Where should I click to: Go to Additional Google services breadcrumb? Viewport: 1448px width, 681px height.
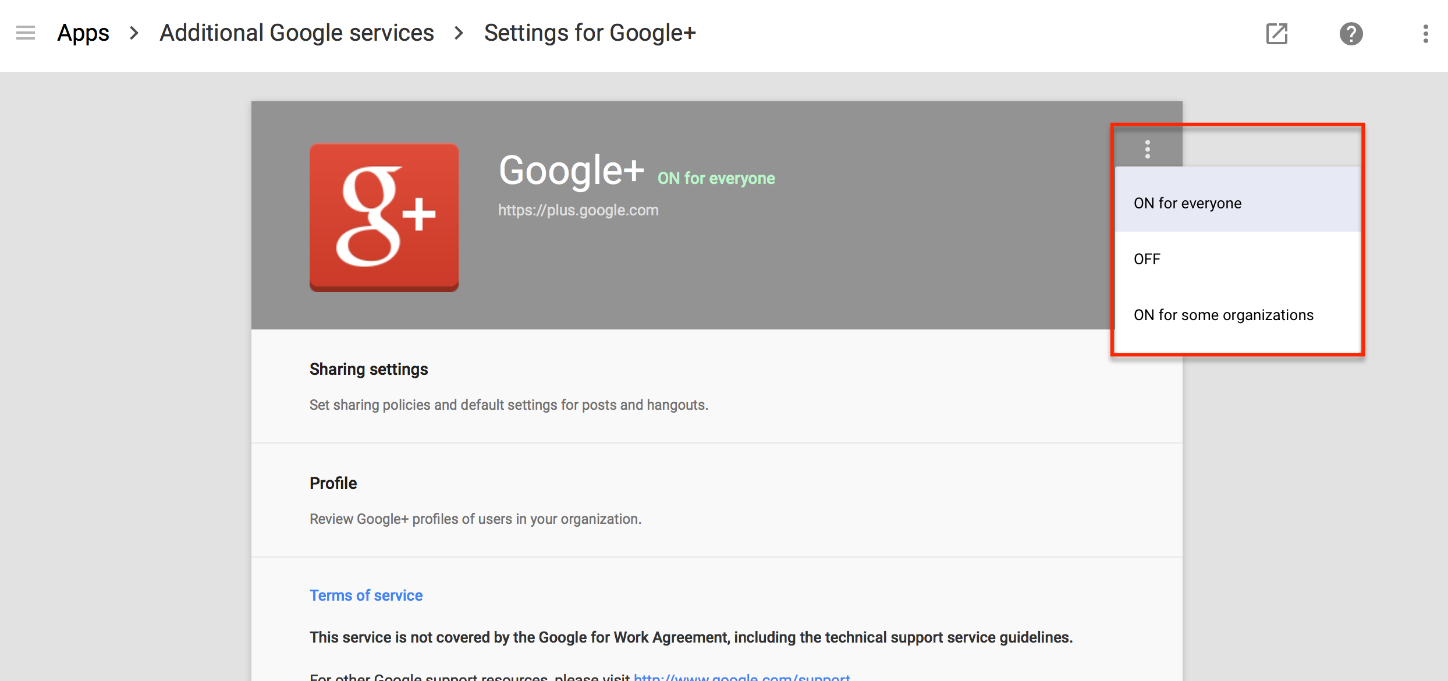pos(297,33)
